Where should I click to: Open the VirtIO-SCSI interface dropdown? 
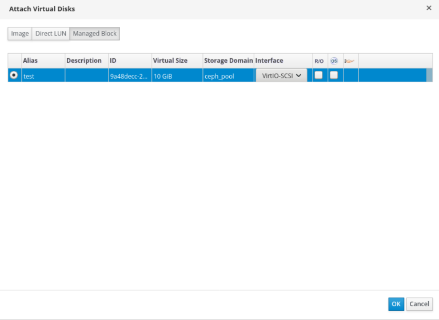tap(281, 75)
